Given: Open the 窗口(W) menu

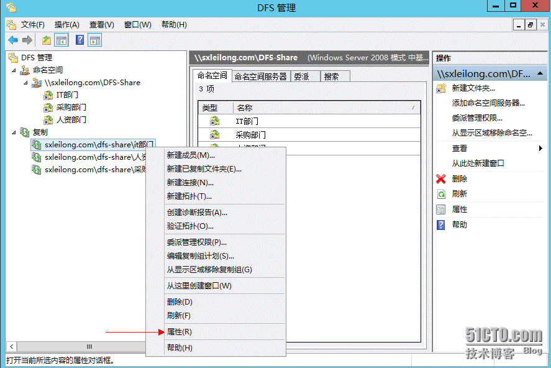Looking at the screenshot, I should coord(138,25).
